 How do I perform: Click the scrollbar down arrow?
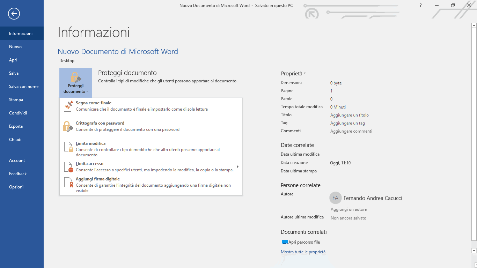pyautogui.click(x=474, y=251)
